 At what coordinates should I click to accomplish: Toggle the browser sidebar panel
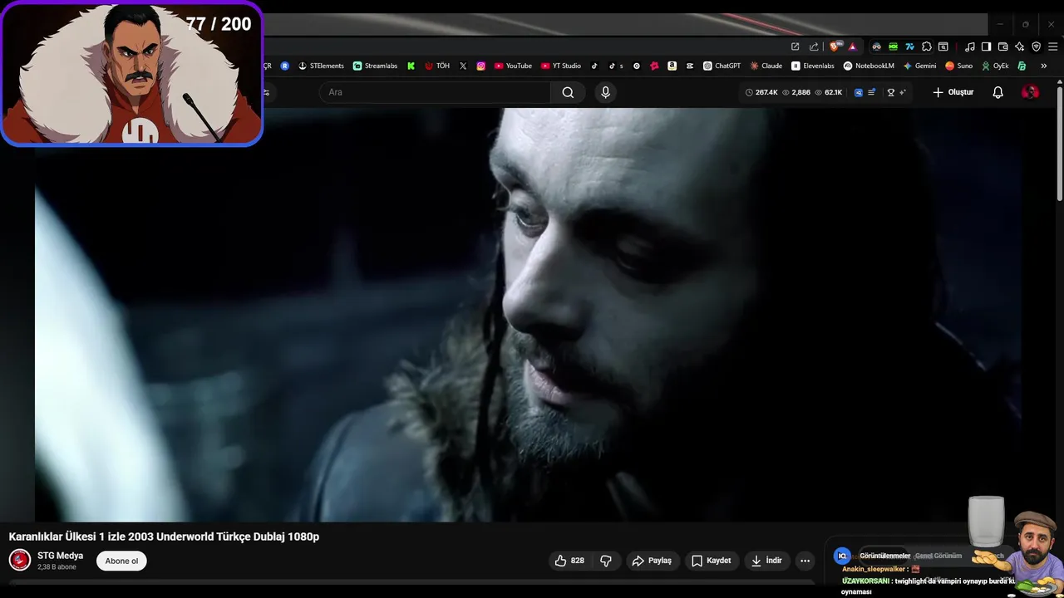(x=986, y=47)
